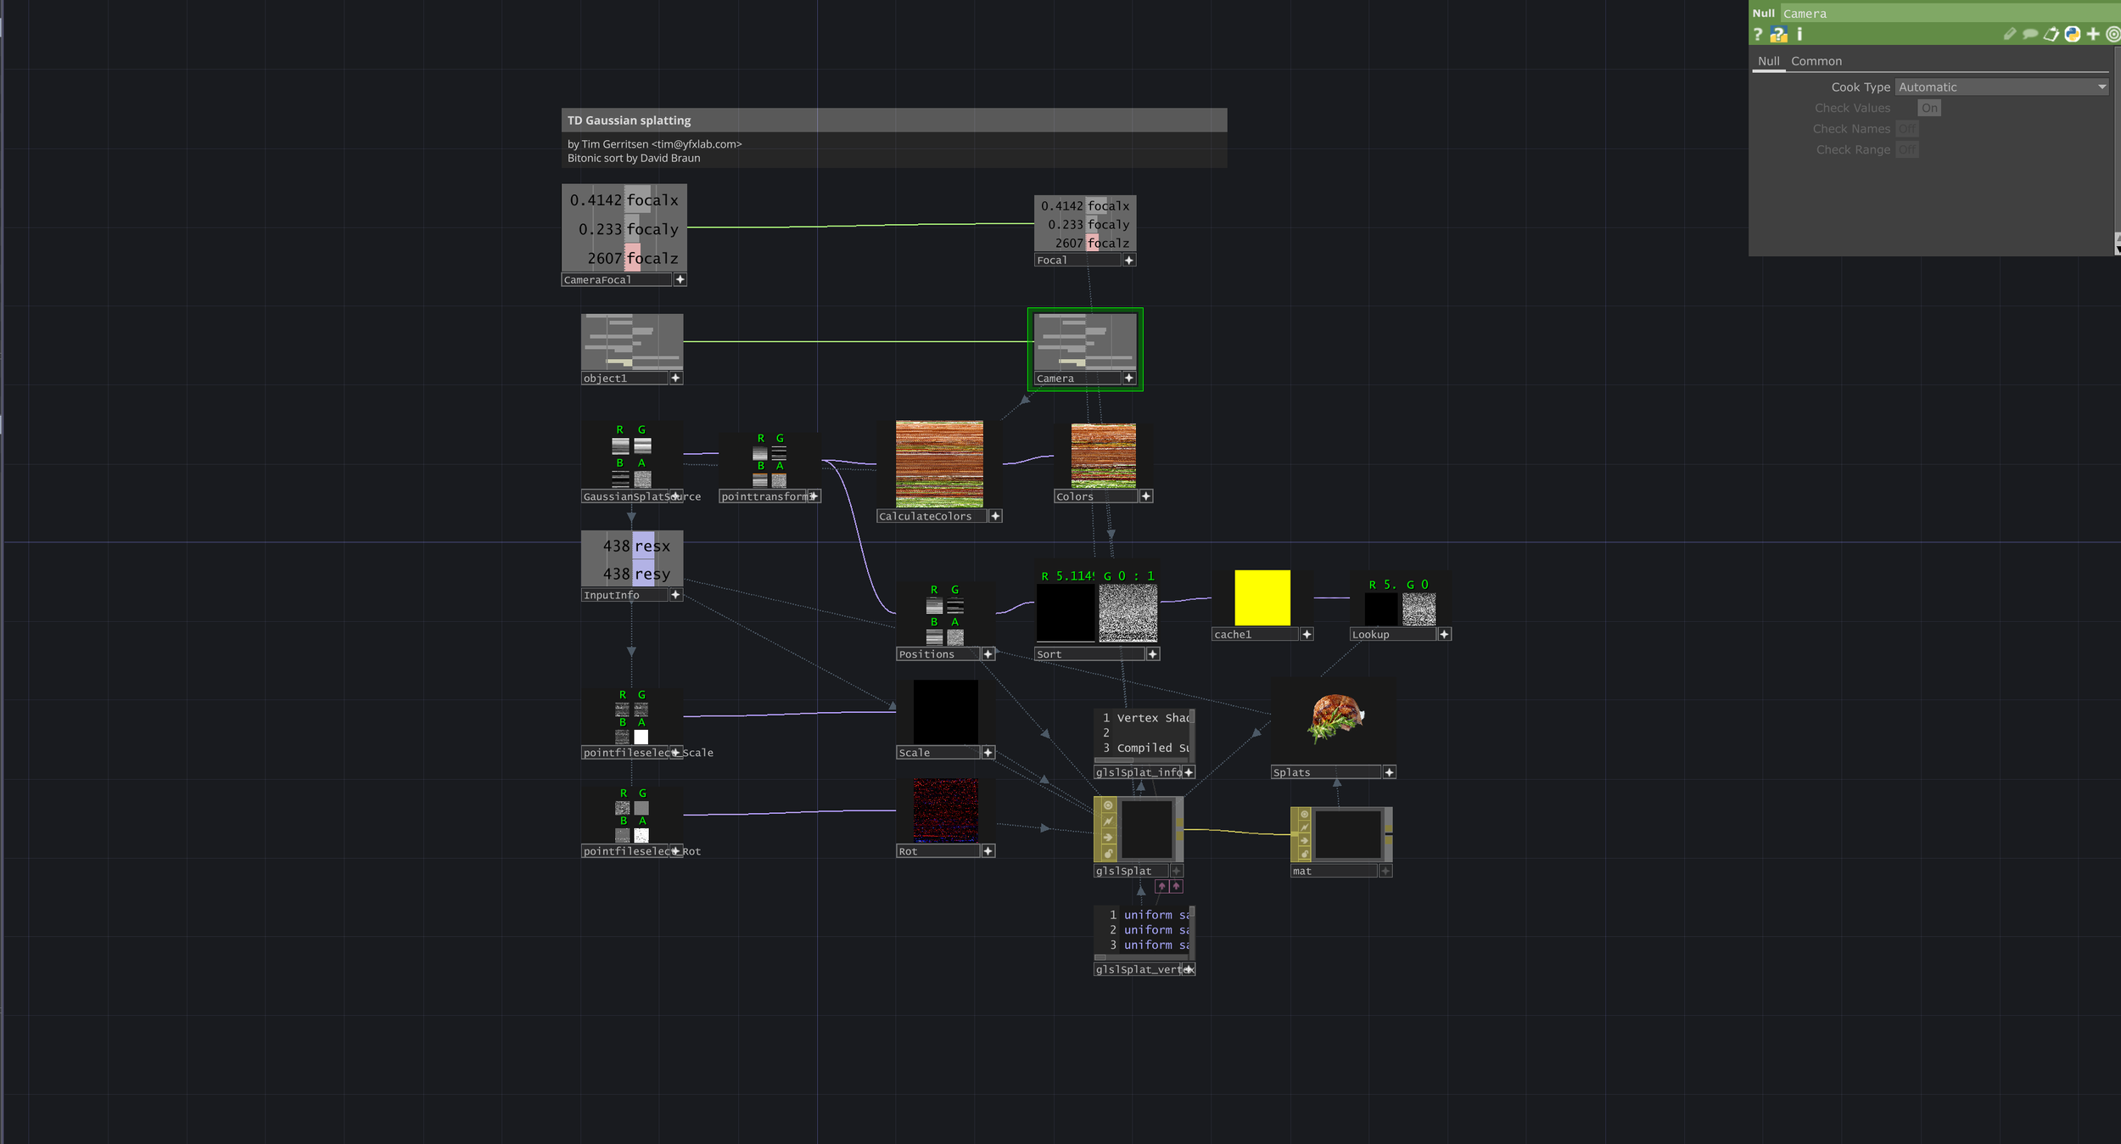Click left pink docked arrow under glslSplat
2121x1144 pixels.
coord(1161,886)
